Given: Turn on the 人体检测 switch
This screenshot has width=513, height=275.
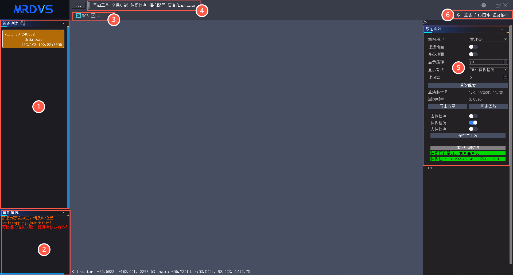Looking at the screenshot, I should point(473,129).
